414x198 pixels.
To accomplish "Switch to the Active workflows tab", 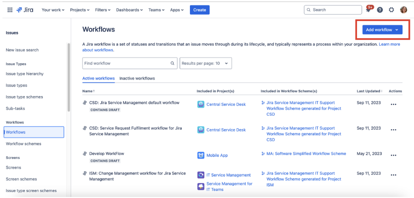I will coord(98,78).
